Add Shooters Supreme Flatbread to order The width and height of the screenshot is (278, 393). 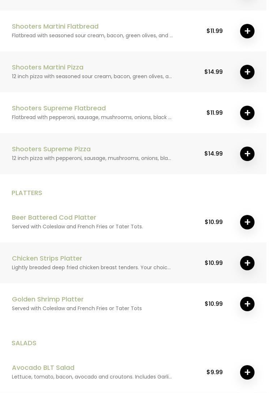[x=247, y=113]
